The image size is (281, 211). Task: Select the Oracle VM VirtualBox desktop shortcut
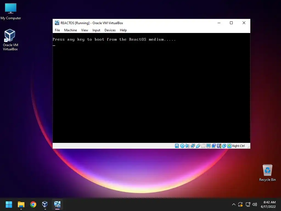[10, 40]
